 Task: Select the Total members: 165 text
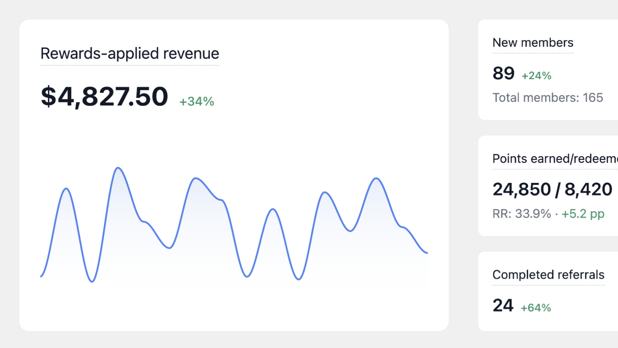point(547,97)
